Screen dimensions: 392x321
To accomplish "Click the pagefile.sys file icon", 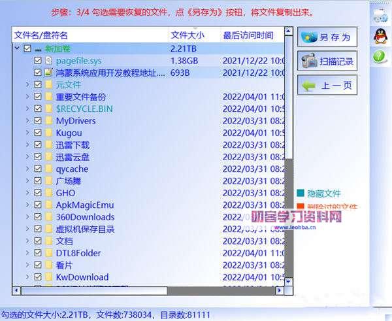I will point(48,61).
